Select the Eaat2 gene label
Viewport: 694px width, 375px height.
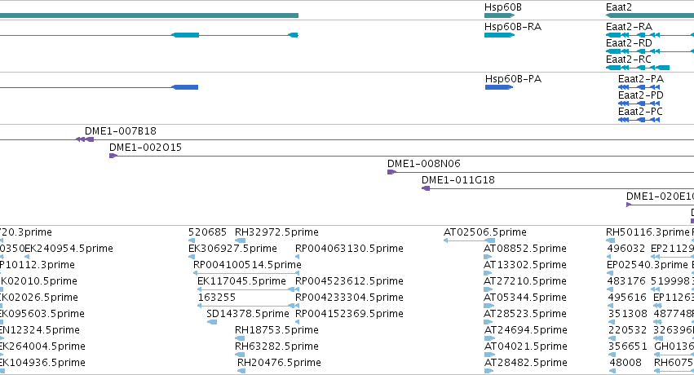(619, 7)
